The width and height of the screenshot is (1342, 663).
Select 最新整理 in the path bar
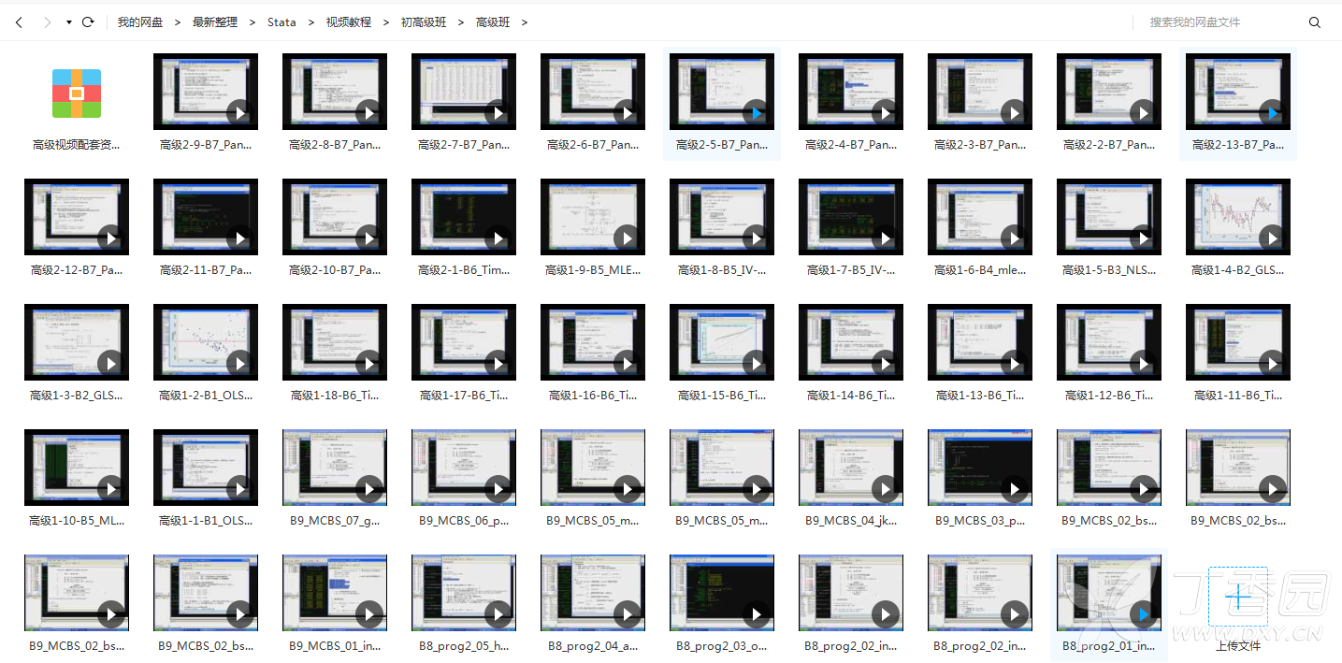pos(215,22)
